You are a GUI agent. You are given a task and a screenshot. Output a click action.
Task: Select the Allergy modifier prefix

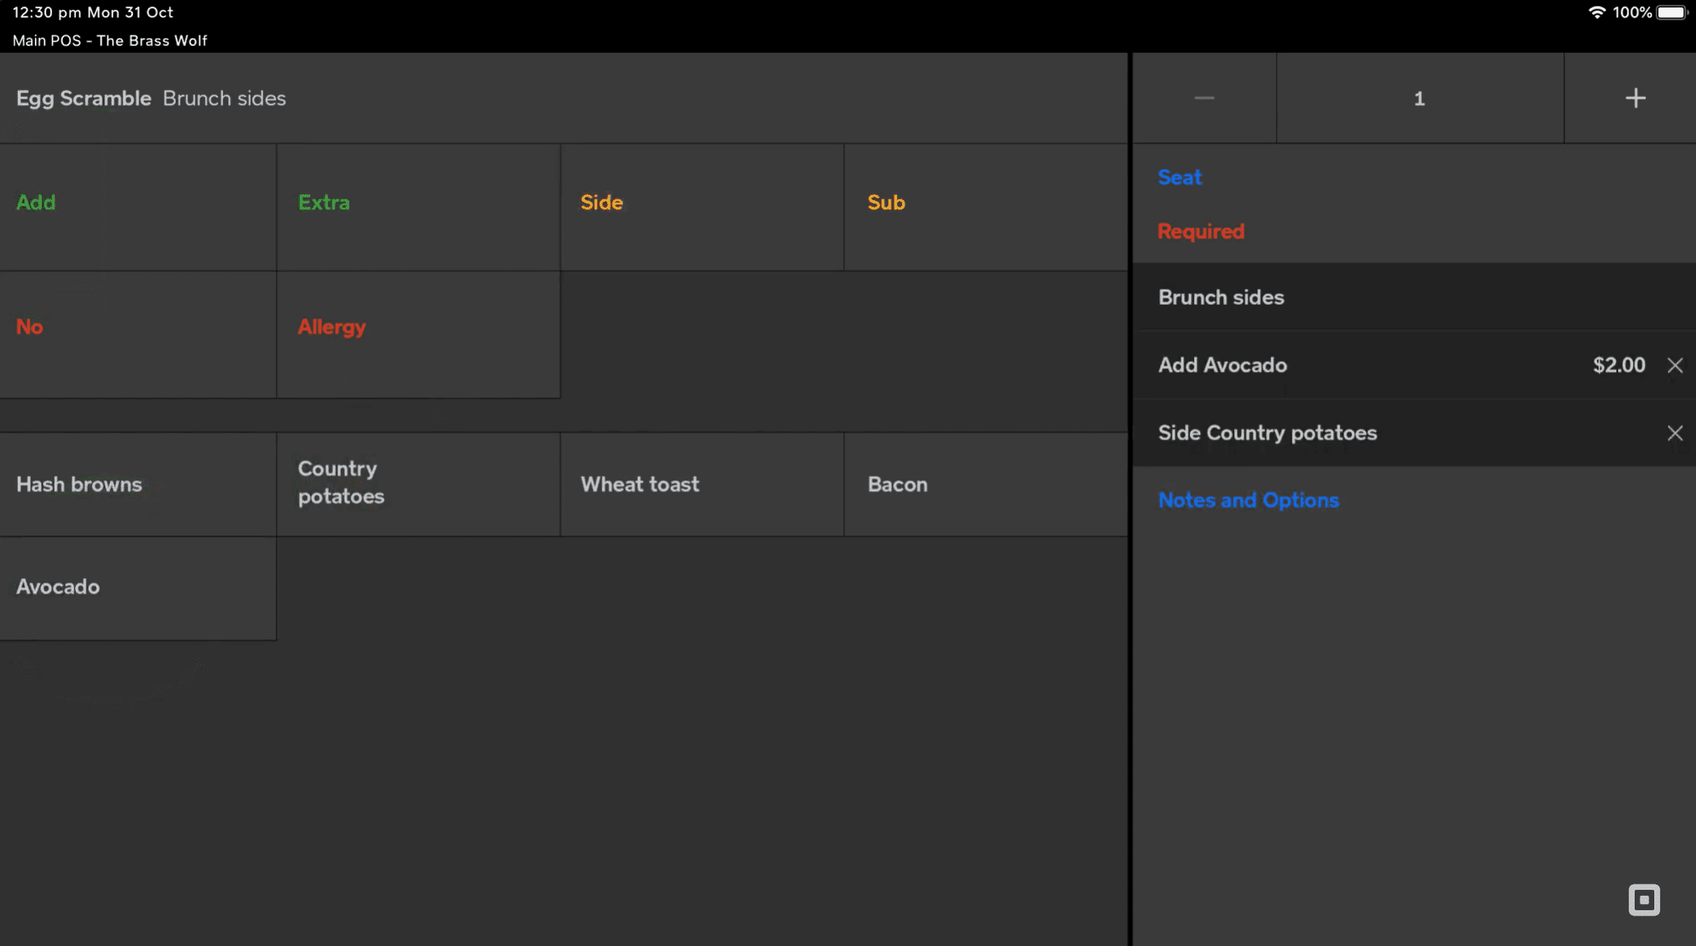point(417,334)
